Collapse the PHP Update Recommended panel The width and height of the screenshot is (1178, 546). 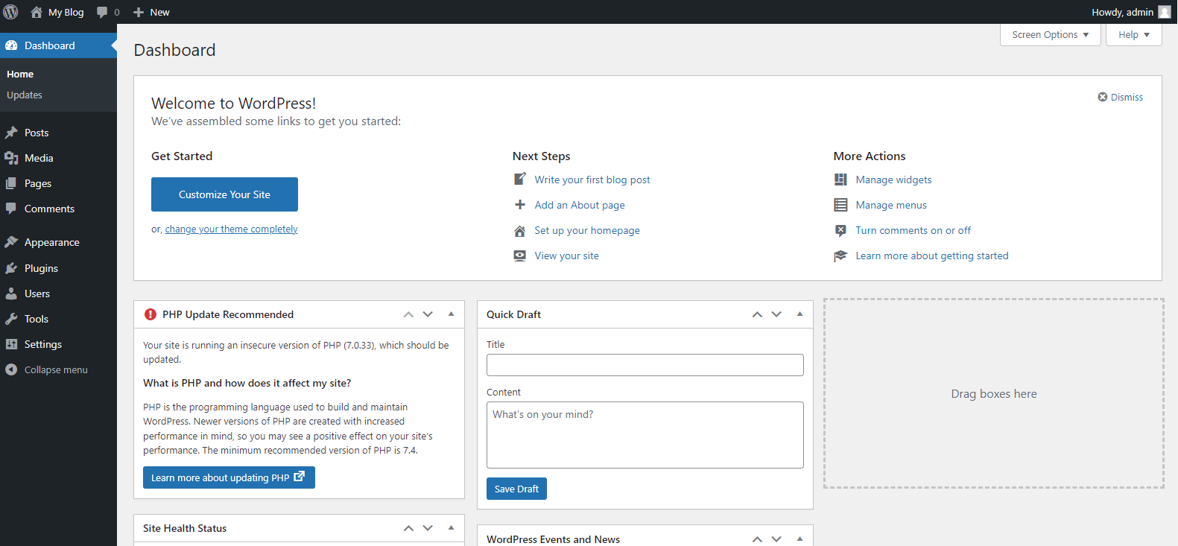pos(451,314)
